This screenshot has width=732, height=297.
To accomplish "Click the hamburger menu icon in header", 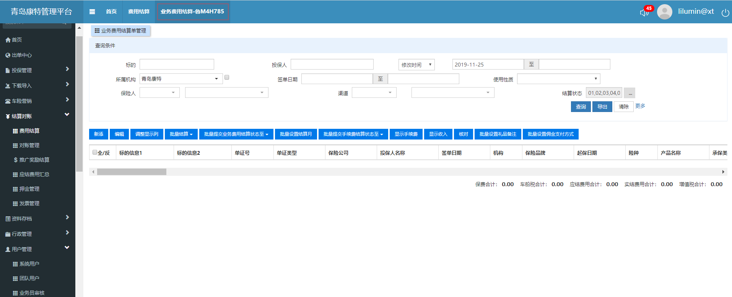I will 92,11.
